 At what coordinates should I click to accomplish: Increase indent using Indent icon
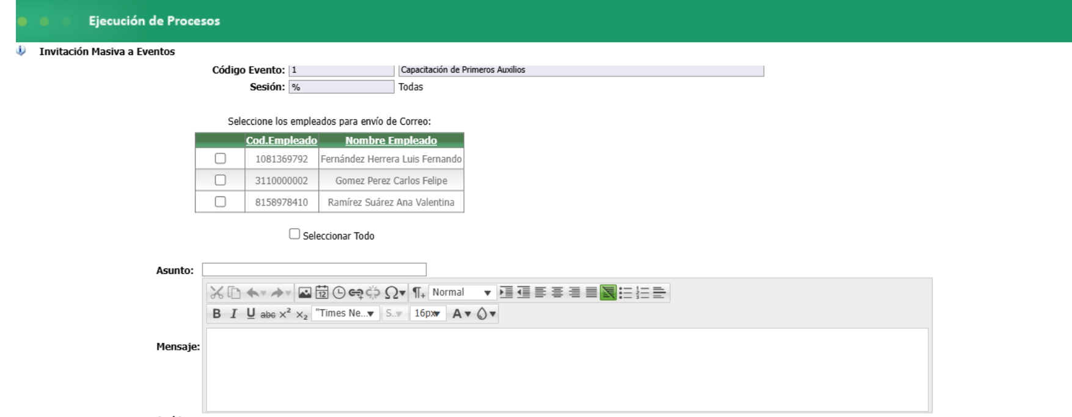coord(506,292)
